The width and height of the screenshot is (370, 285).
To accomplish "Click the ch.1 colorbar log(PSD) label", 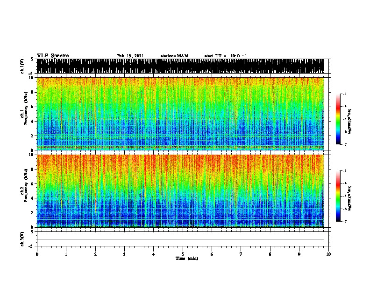I will point(350,121).
